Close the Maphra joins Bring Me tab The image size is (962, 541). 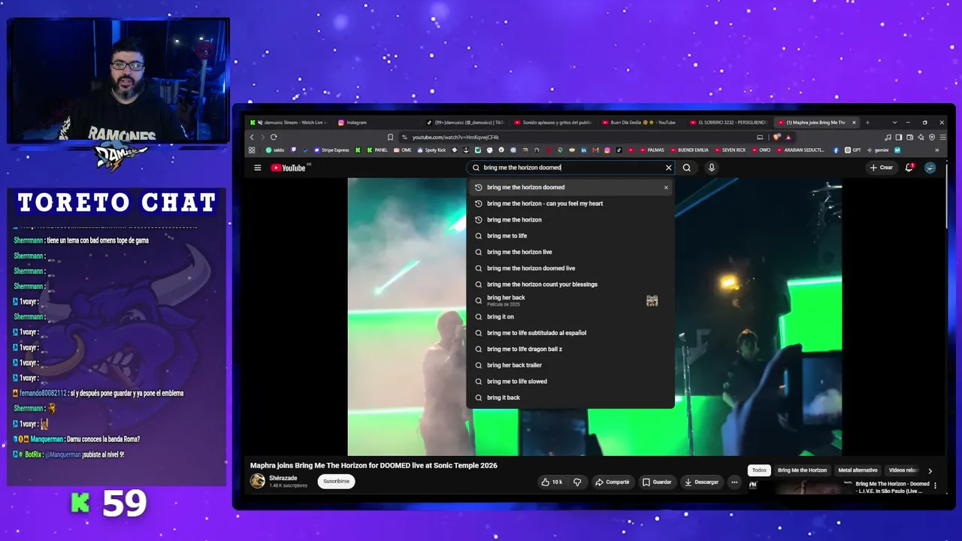(854, 122)
